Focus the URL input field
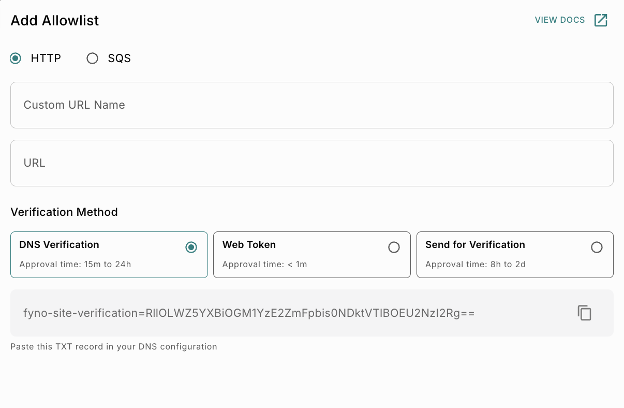The width and height of the screenshot is (624, 408). (312, 163)
